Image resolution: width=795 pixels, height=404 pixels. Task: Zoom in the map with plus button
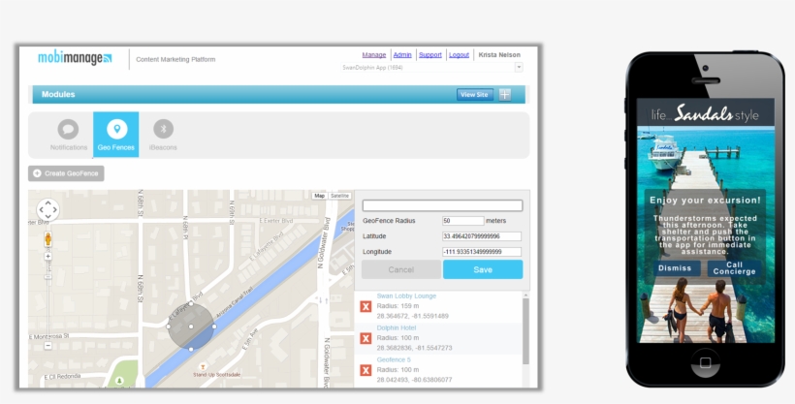(48, 256)
